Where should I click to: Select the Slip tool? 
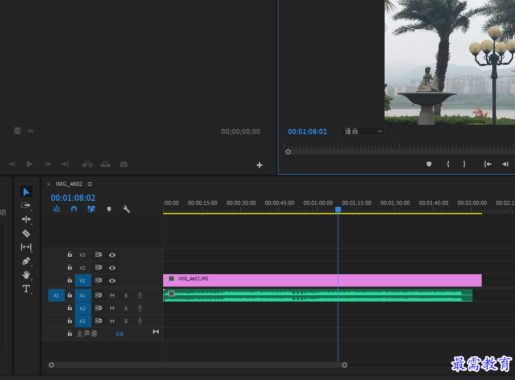click(x=26, y=247)
